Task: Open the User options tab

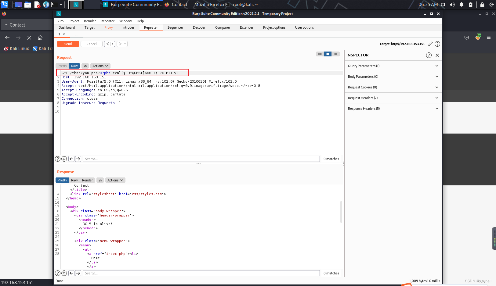Action: coord(304,27)
